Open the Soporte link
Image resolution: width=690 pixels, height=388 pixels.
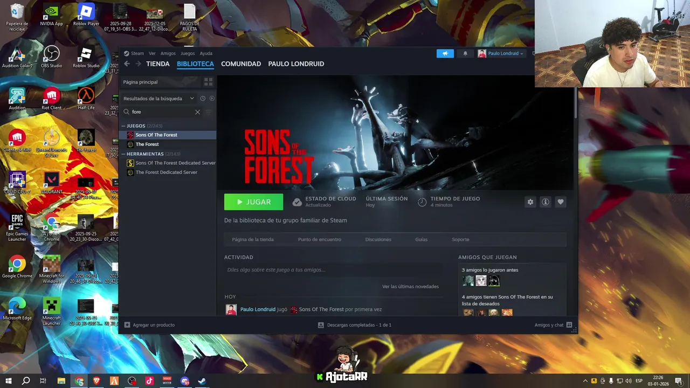[x=460, y=239]
